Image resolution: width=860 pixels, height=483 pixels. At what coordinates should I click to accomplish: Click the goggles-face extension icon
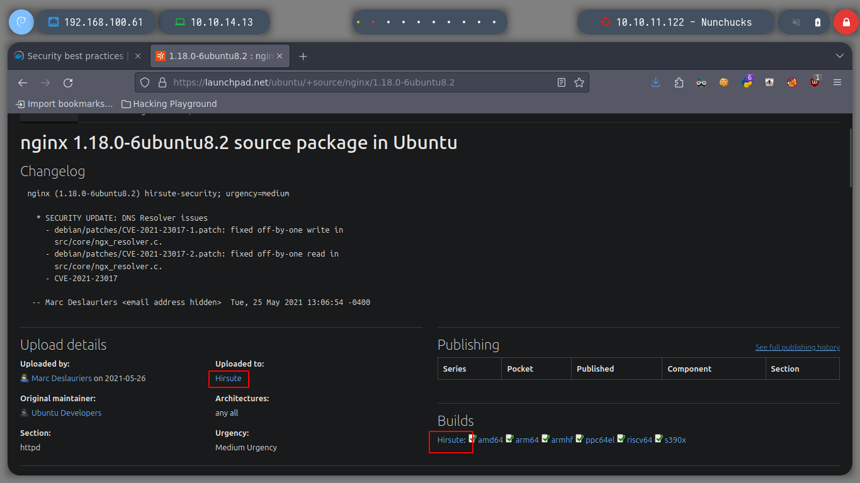tap(701, 82)
